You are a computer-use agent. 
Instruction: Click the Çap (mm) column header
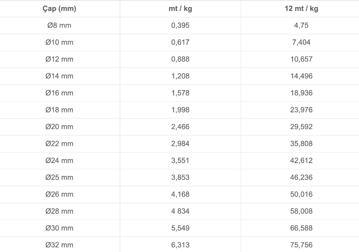pos(59,9)
